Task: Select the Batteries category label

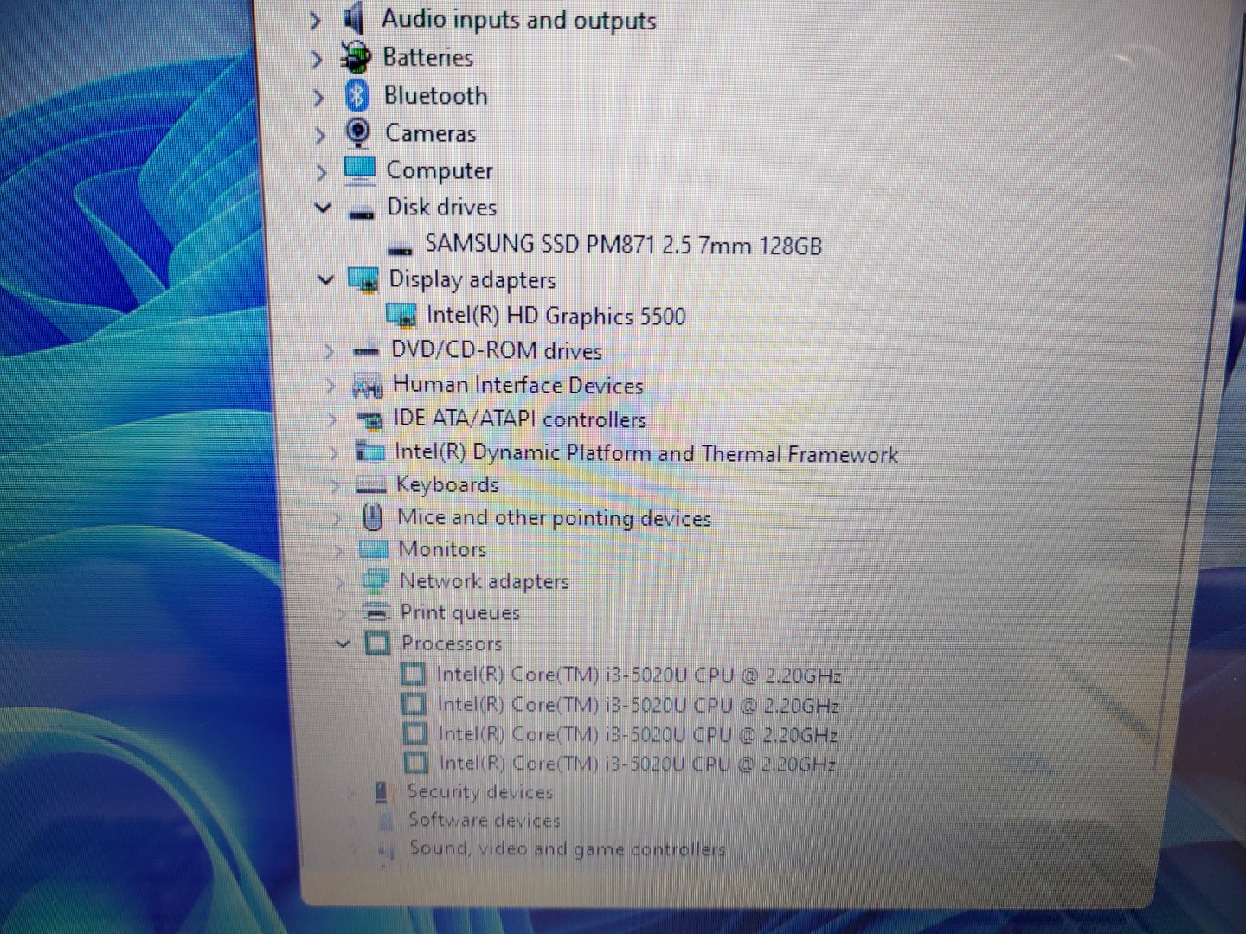Action: 427,57
